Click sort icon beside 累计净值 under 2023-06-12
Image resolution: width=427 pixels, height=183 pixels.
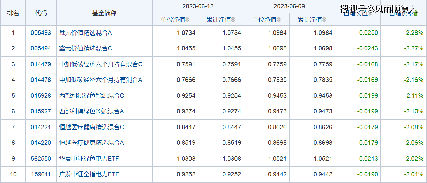coord(233,20)
